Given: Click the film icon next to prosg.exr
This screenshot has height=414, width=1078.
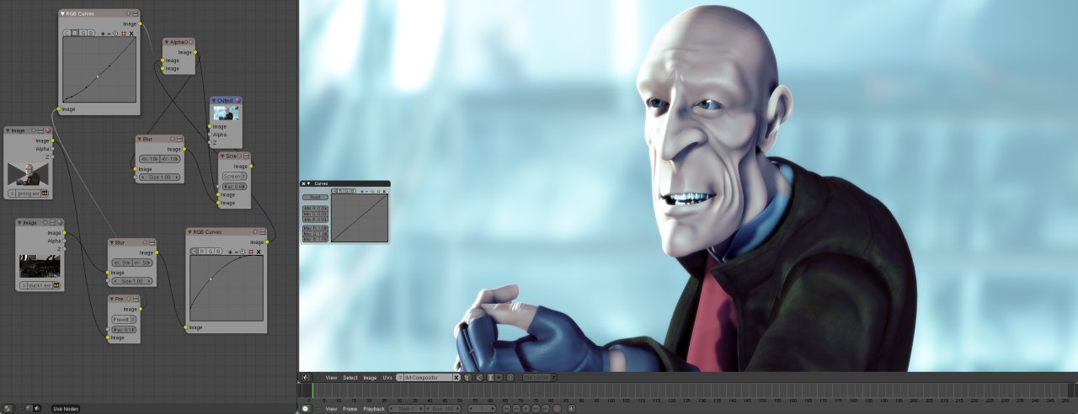Looking at the screenshot, I should click(44, 194).
